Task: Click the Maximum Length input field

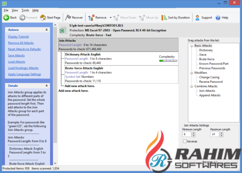Action: [x=215, y=134]
